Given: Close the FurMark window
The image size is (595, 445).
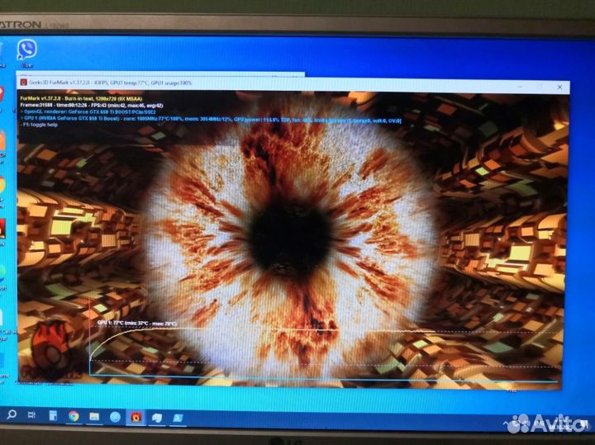Looking at the screenshot, I should click(559, 87).
